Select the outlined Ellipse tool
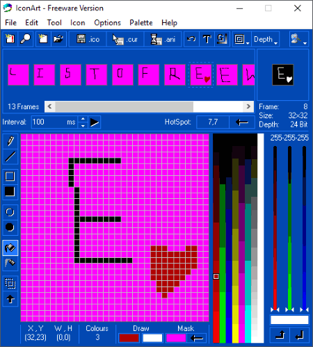The image size is (313, 347). pos(10,212)
